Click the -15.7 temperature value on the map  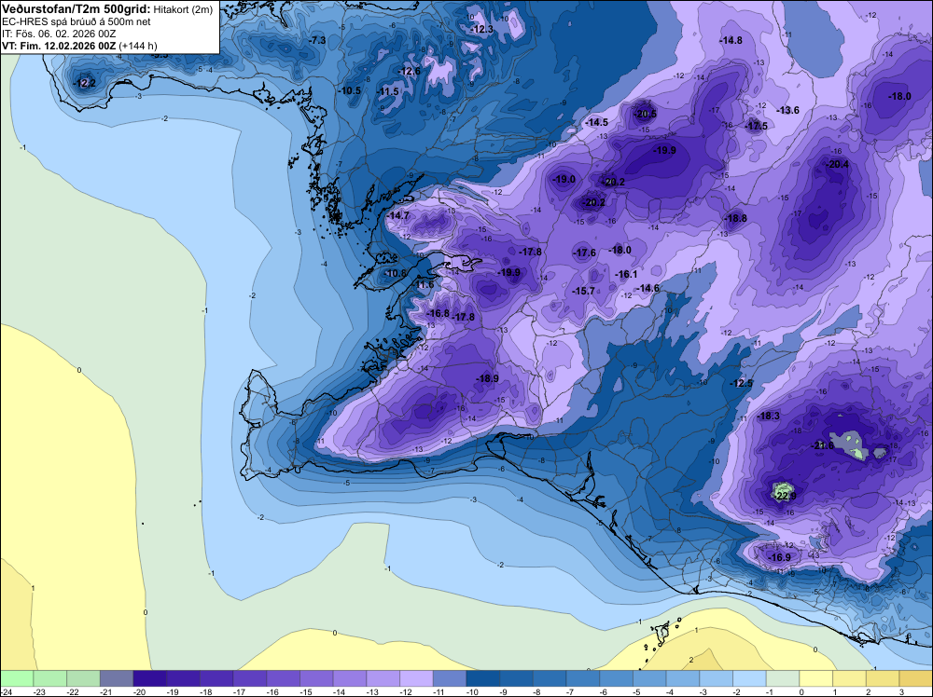(583, 291)
